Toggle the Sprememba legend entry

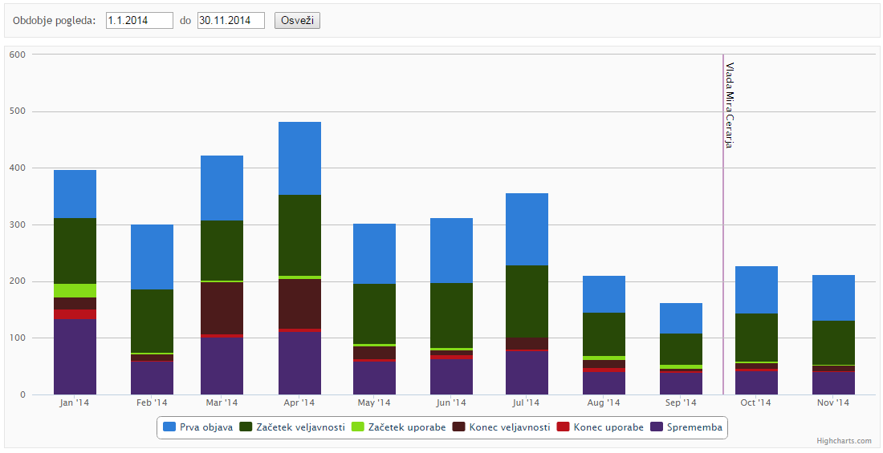(694, 427)
